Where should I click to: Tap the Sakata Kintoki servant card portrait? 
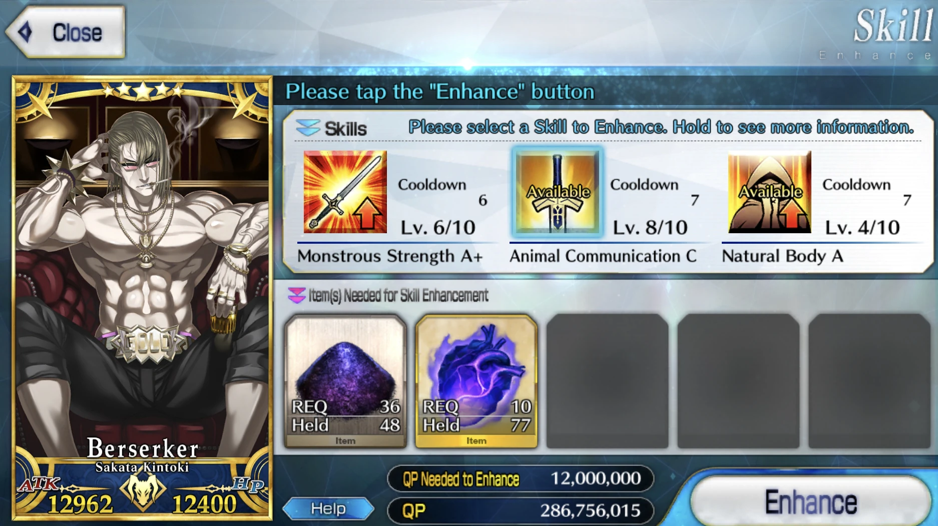tap(143, 298)
